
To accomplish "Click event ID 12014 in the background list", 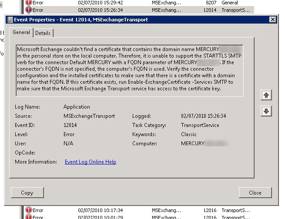I will tap(210, 10).
